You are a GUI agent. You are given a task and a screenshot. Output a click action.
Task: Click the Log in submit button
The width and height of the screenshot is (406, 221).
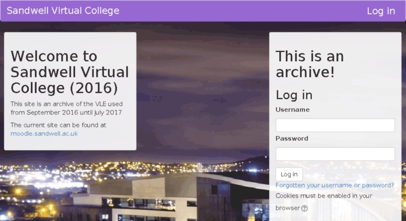point(289,174)
